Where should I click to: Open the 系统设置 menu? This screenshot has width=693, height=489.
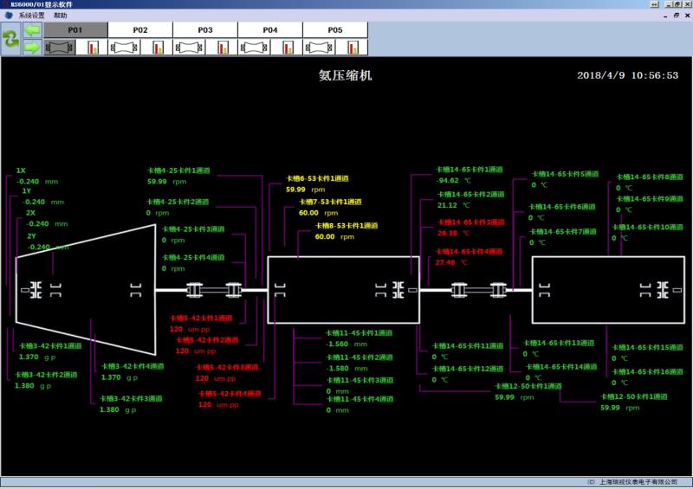pos(31,16)
